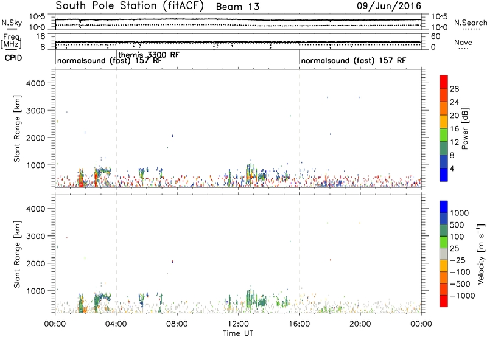Click the '08:00' time tick label

pos(177,324)
